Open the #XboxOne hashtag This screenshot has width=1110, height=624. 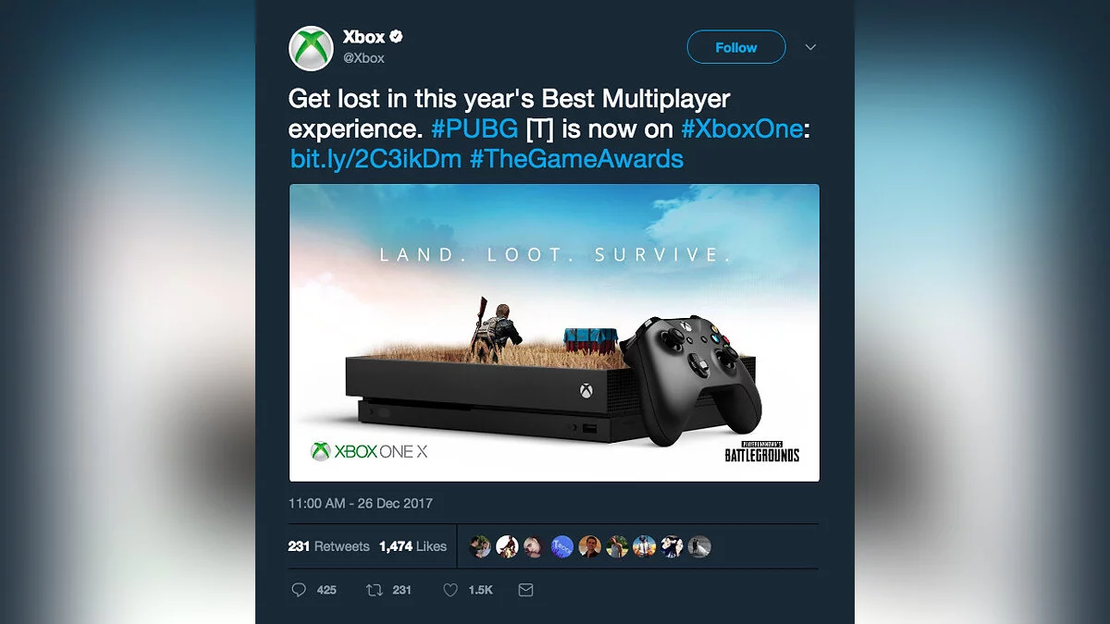741,128
